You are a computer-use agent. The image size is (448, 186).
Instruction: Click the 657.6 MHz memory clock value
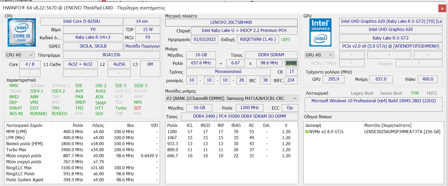201,63
